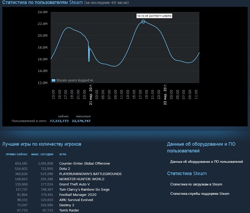Open MONSTER HUNTER: WORLD link

point(82,179)
